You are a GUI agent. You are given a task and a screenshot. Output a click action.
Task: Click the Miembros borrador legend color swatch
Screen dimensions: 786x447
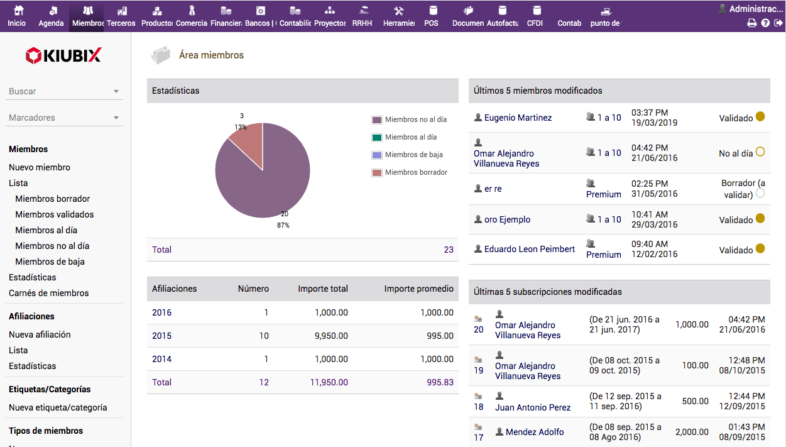(377, 172)
